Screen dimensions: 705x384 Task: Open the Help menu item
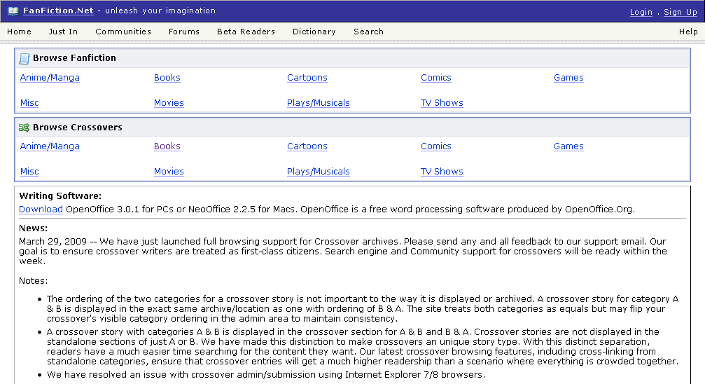coord(688,32)
